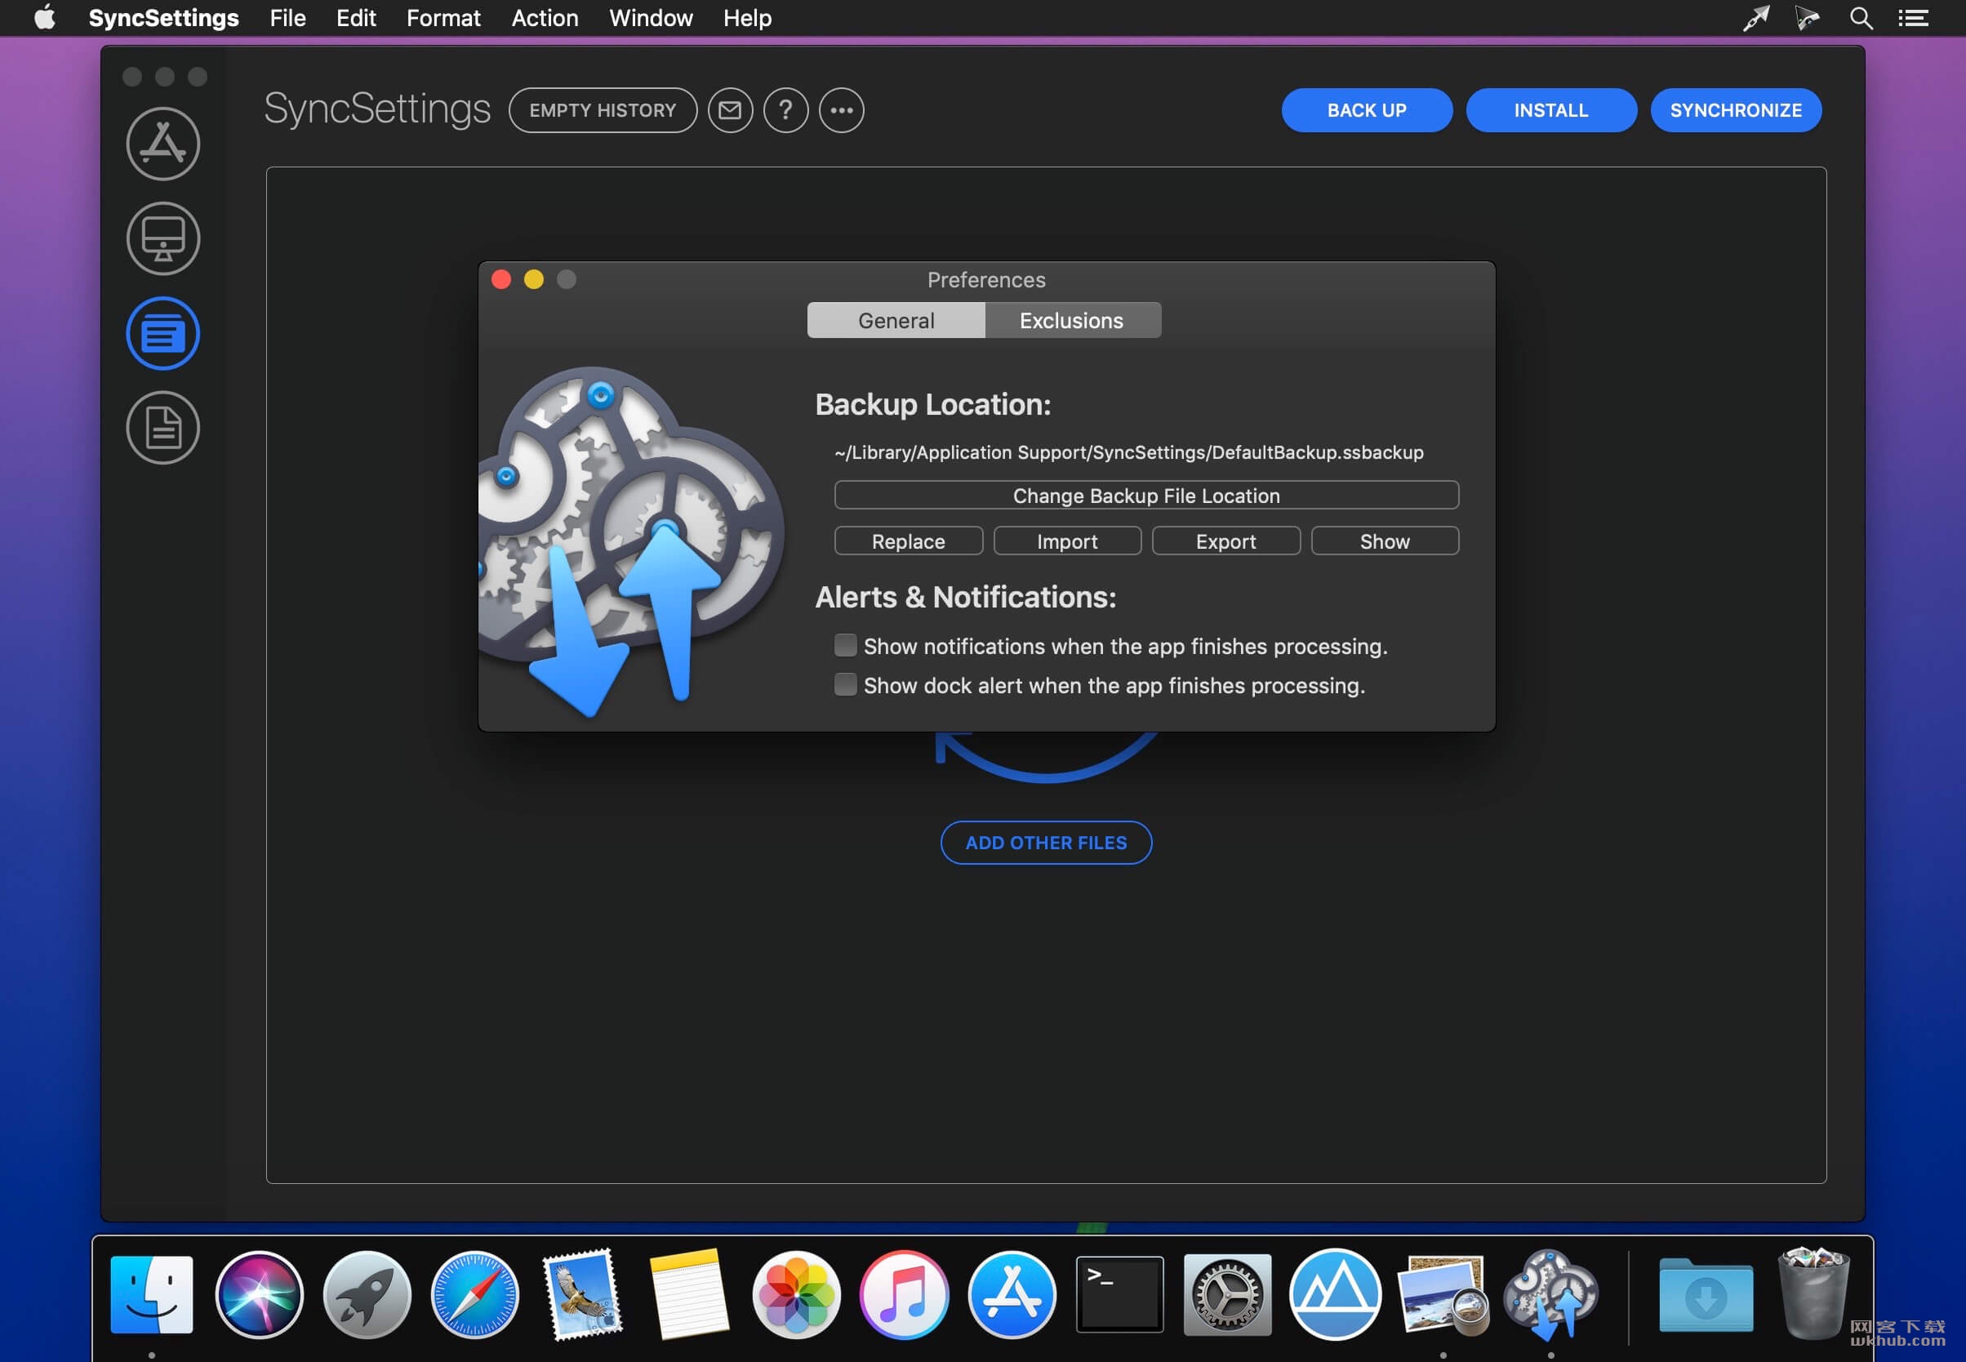Open Launchpad rocket in dock
The width and height of the screenshot is (1966, 1362).
click(367, 1293)
